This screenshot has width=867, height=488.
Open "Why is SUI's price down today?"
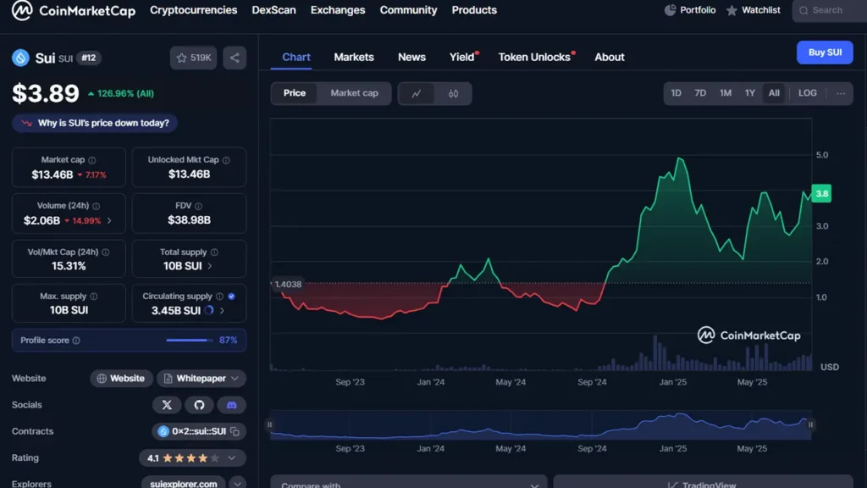(95, 123)
